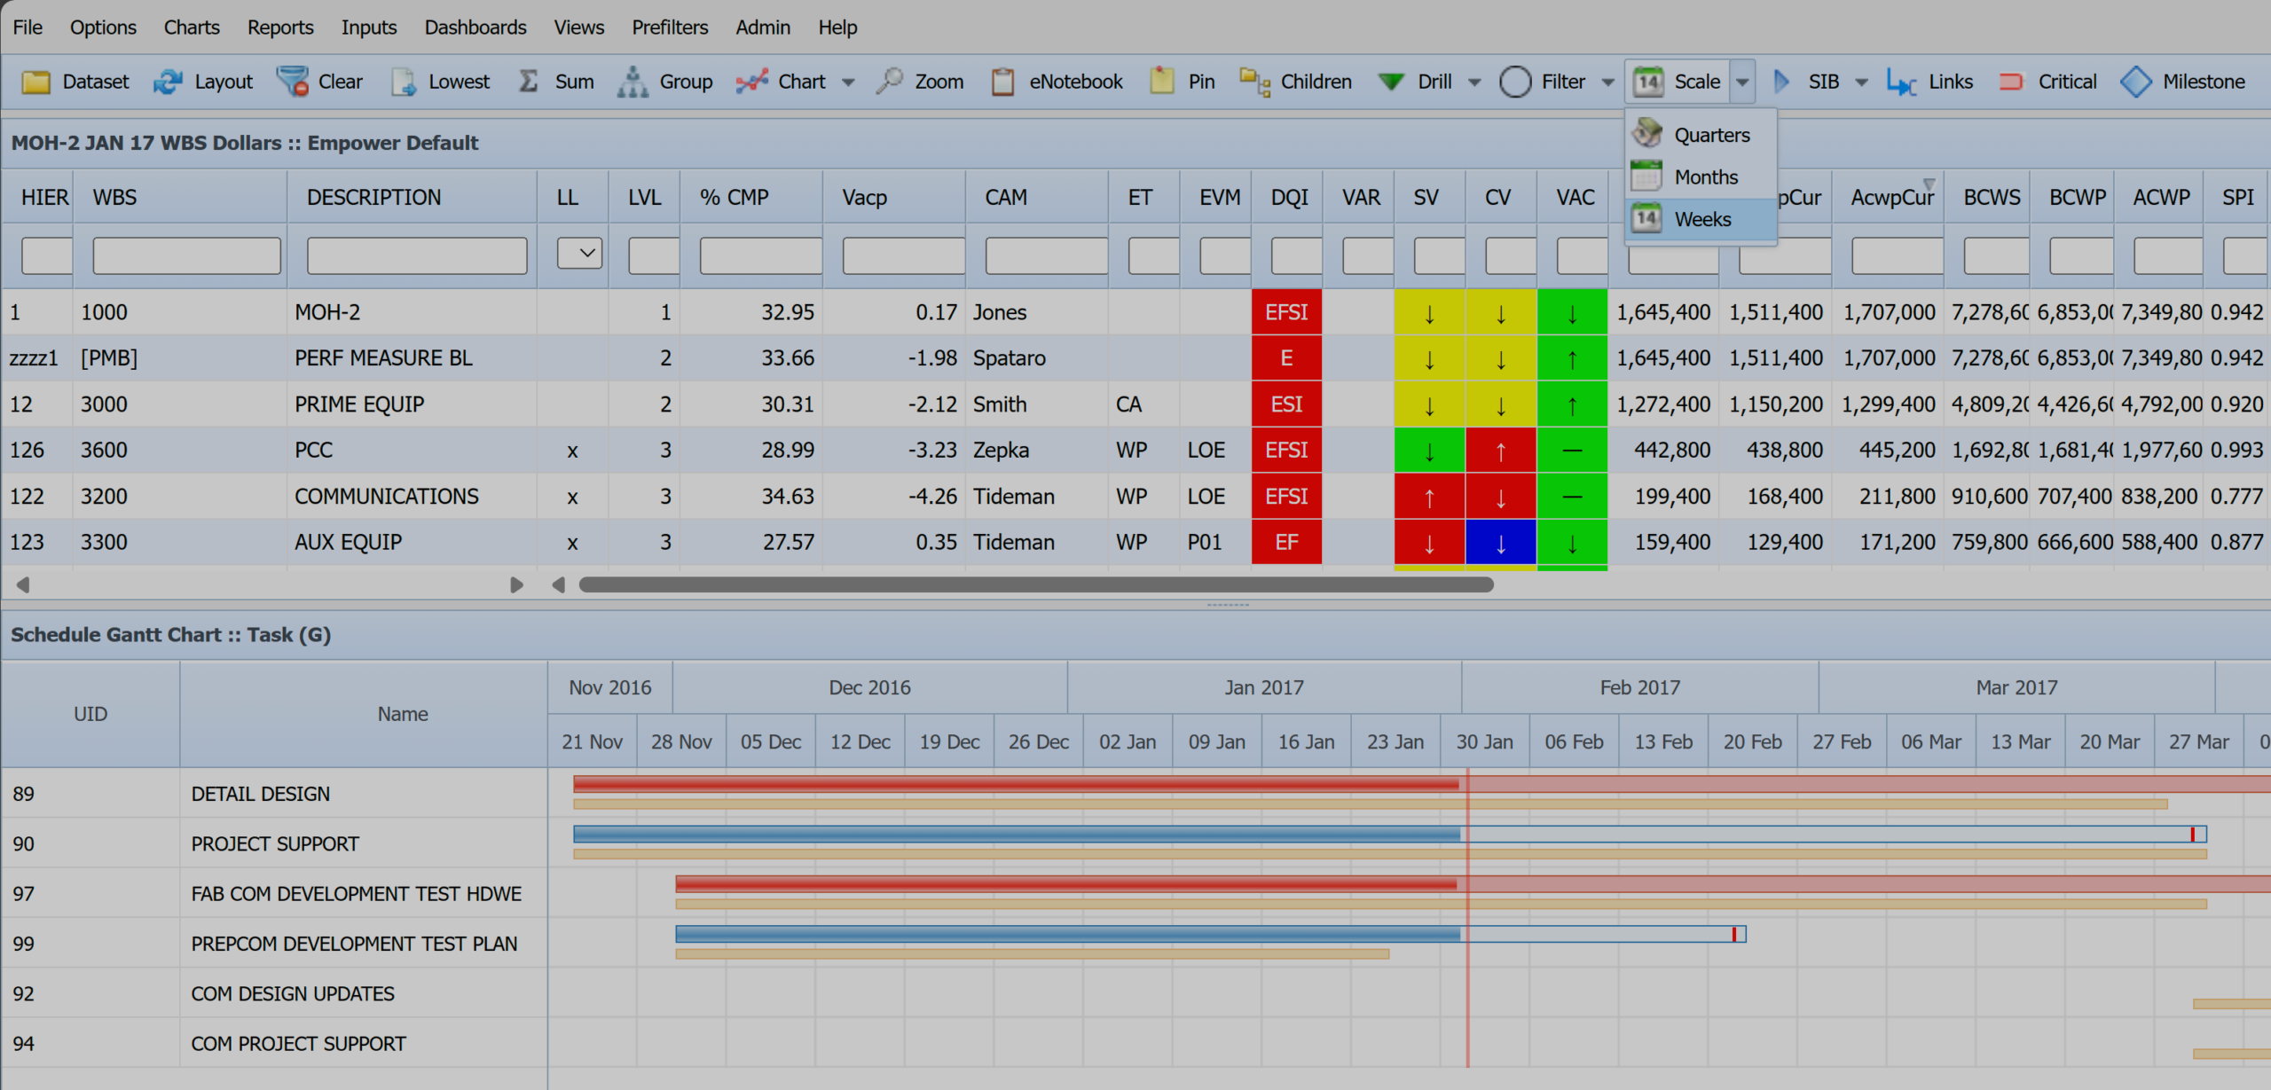
Task: Enable the Lowest level filter
Action: (441, 82)
